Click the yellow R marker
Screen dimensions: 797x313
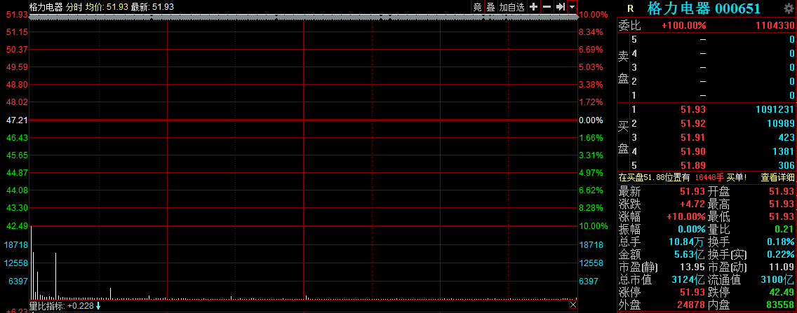click(630, 8)
